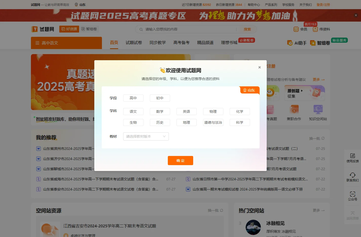361x237 pixels.
Task: Go to 高考备考 nav tab
Action: point(182,42)
